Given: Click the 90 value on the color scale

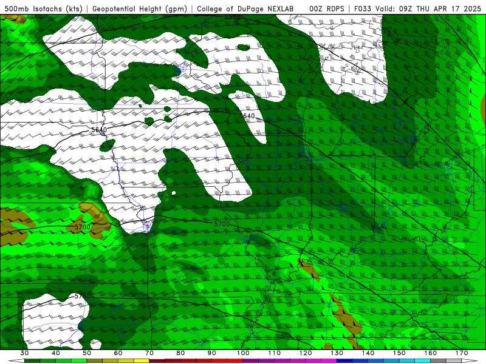Looking at the screenshot, I should [211, 353].
